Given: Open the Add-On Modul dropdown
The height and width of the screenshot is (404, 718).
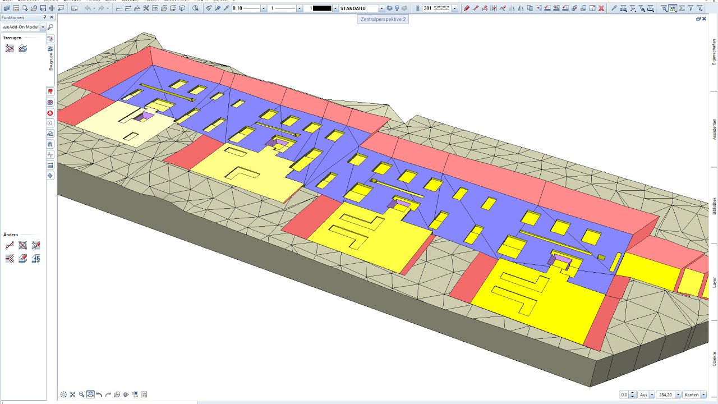Looking at the screenshot, I should (x=43, y=27).
